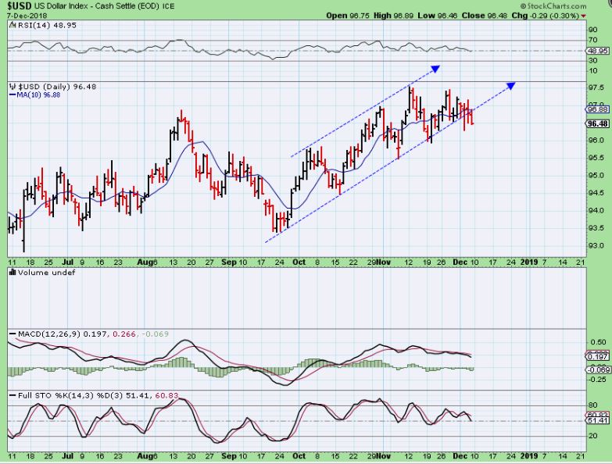Click the candlestick icon beside $USD (Daily)
This screenshot has height=464, width=612.
click(13, 87)
